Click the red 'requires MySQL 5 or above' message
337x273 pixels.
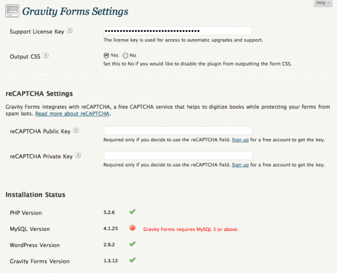coord(191,229)
